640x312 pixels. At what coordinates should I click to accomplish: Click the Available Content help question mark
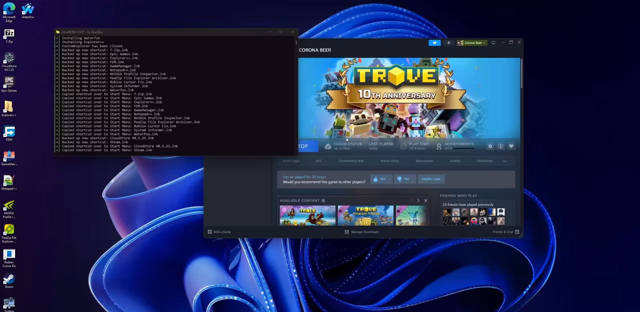tap(323, 200)
